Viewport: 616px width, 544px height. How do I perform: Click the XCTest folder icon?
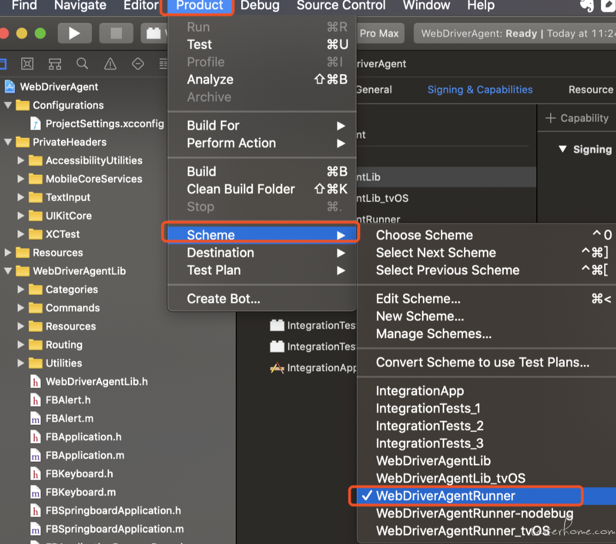tap(35, 234)
